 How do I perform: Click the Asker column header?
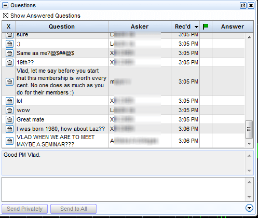coord(140,26)
